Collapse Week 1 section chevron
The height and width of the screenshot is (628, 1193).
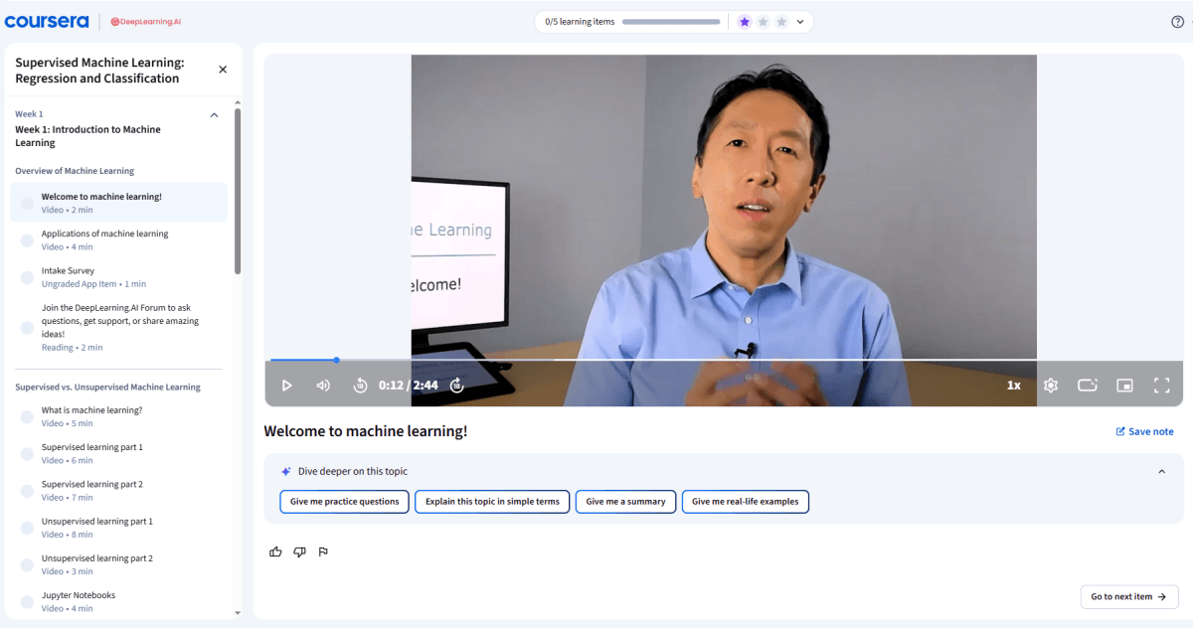pyautogui.click(x=214, y=115)
